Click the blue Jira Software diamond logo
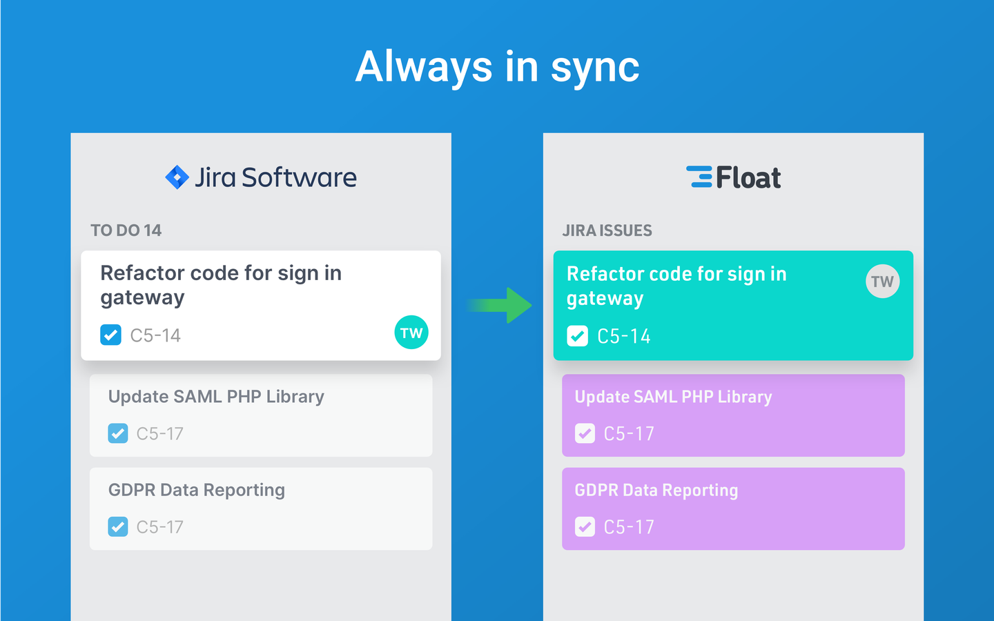This screenshot has width=994, height=621. (177, 177)
